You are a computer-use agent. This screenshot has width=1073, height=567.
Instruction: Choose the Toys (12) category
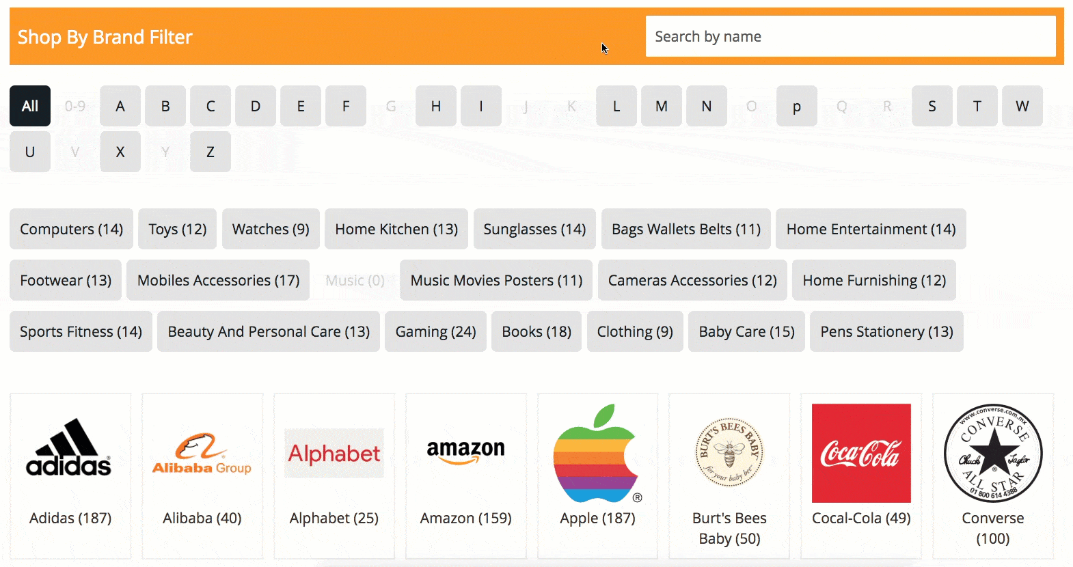tap(178, 229)
